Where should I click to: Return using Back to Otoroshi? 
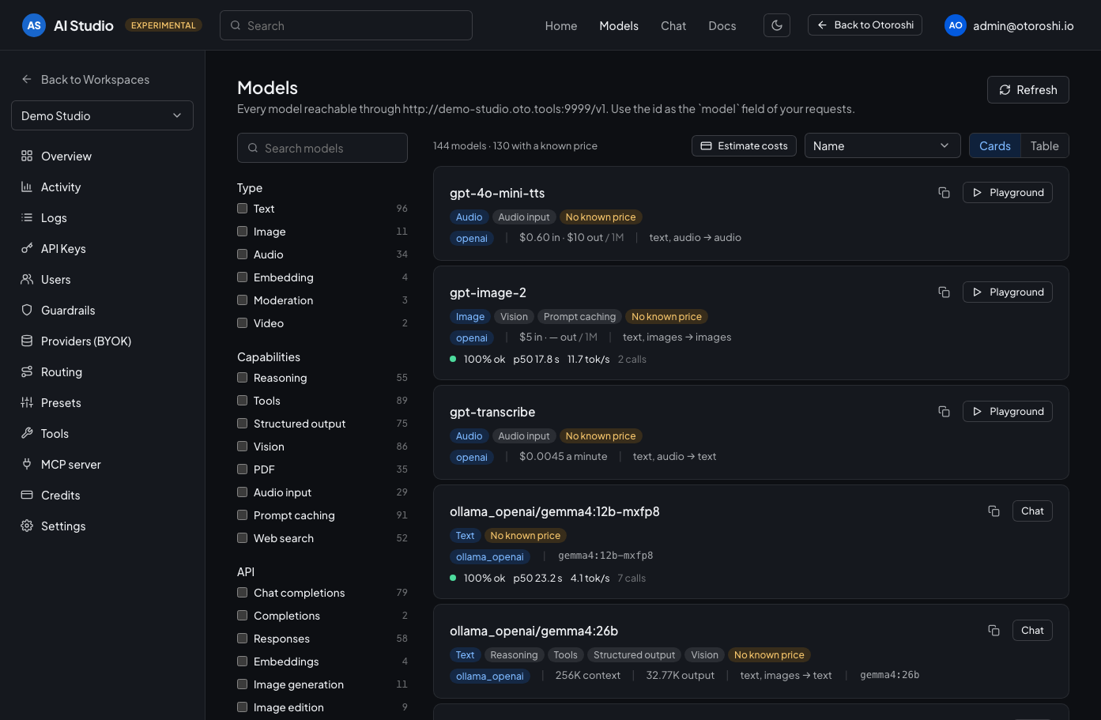pos(865,25)
